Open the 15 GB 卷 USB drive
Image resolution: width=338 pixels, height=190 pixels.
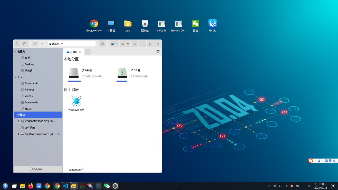click(x=122, y=73)
